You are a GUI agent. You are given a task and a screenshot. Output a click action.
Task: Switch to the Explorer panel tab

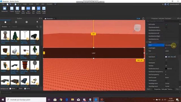click(149, 89)
